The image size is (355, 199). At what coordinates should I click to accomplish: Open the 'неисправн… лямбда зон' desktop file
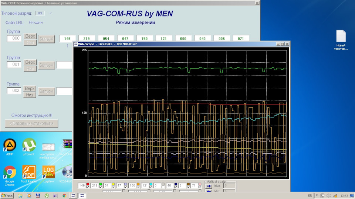(x=48, y=151)
